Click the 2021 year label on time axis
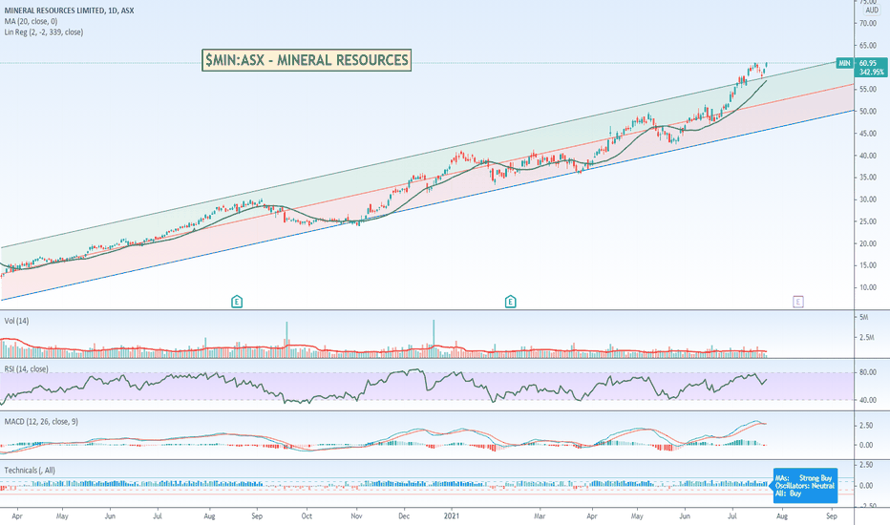 click(452, 516)
